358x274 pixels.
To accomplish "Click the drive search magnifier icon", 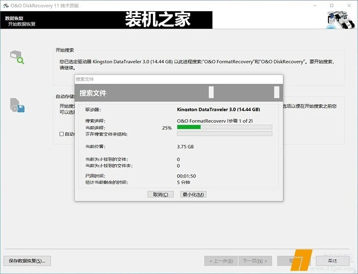I will click(x=17, y=57).
